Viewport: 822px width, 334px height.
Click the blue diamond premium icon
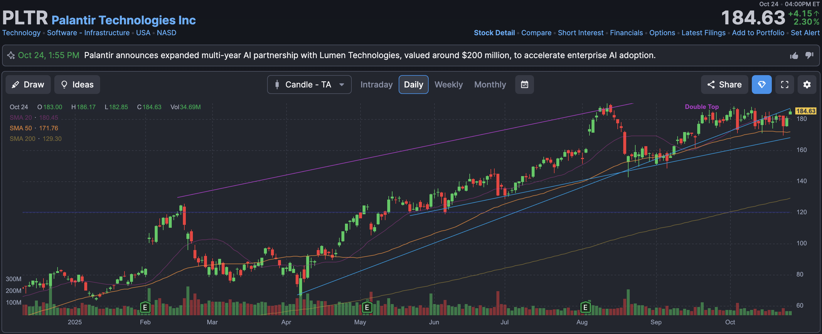(x=761, y=85)
